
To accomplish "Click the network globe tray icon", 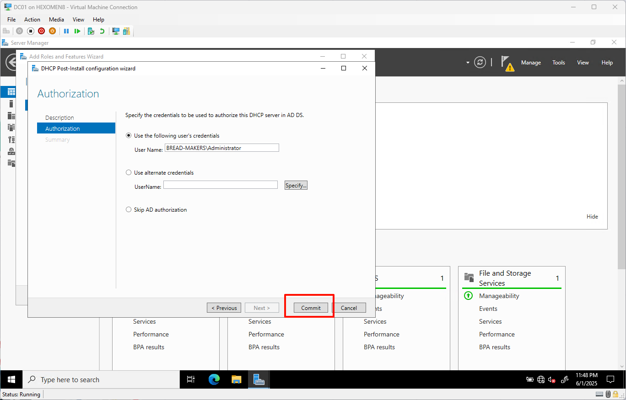I will tap(541, 379).
